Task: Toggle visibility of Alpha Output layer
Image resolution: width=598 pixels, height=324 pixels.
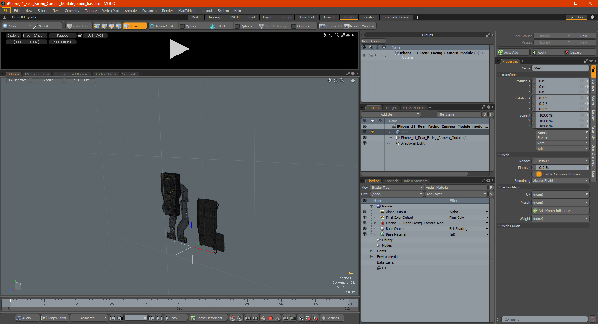Action: coord(364,212)
